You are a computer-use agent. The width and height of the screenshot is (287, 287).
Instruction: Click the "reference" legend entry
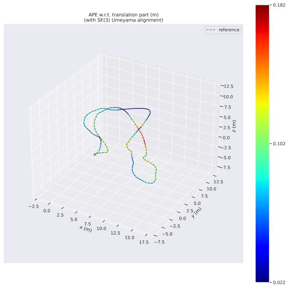coord(223,30)
